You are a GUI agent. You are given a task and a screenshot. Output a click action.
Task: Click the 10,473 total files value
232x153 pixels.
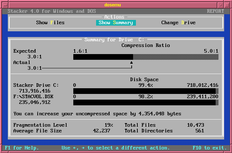196,125
